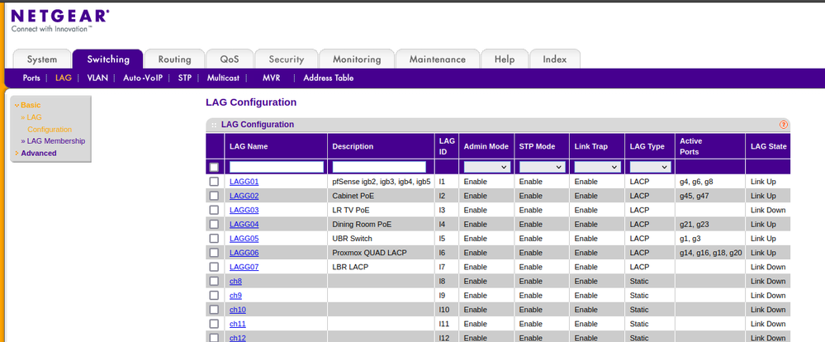Open the ch9 link

coord(235,295)
